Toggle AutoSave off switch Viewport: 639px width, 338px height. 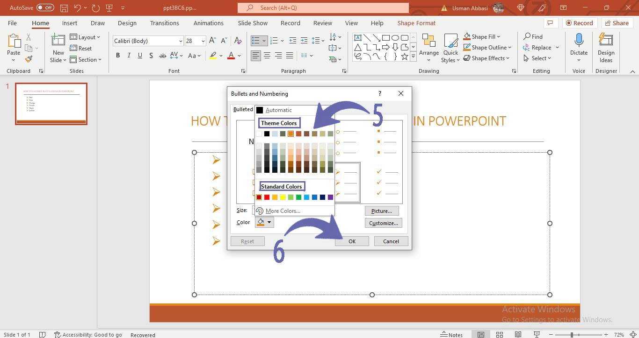pyautogui.click(x=45, y=8)
